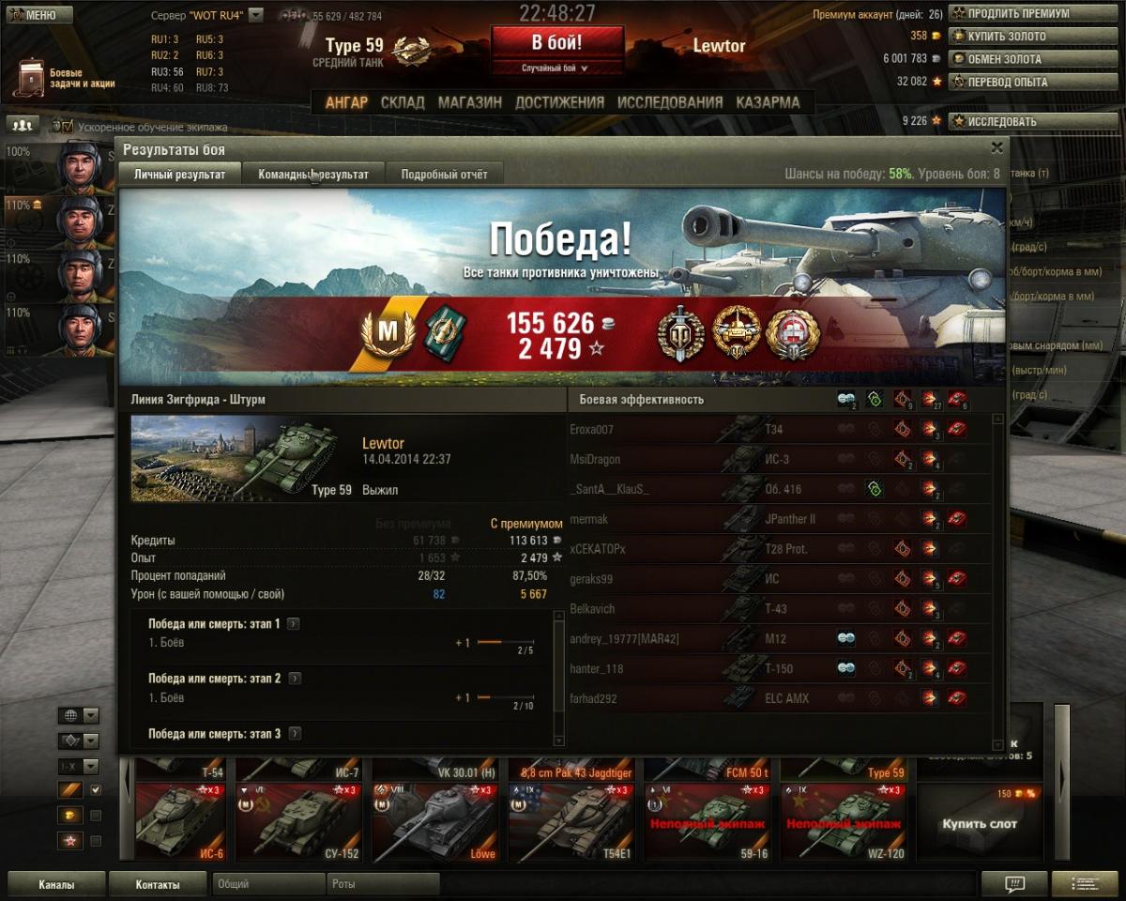Expand the WOT RU4 server dropdown
This screenshot has width=1126, height=901.
pos(256,16)
